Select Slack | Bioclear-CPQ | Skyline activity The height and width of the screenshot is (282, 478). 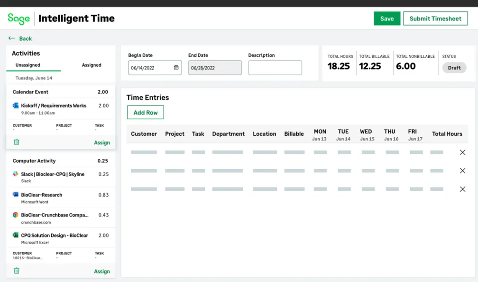pyautogui.click(x=61, y=177)
